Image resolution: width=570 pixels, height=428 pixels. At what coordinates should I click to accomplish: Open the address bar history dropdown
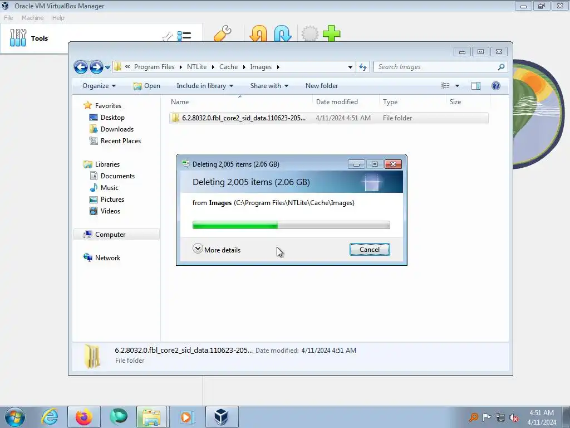(x=350, y=67)
